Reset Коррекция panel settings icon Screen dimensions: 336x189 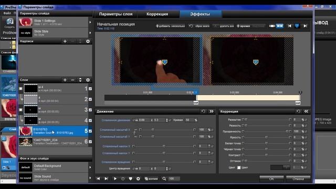(298, 111)
